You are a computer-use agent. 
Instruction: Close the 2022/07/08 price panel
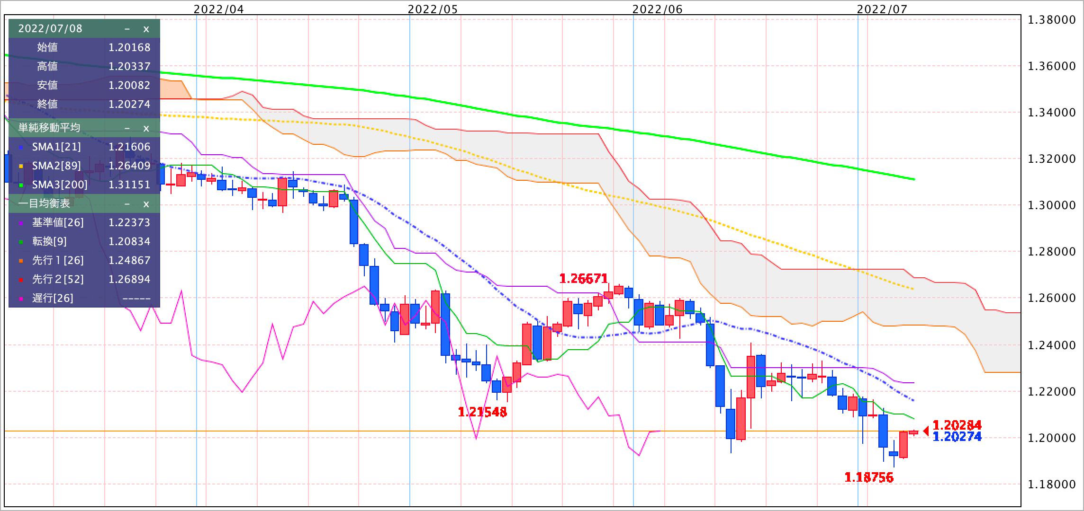tap(146, 29)
